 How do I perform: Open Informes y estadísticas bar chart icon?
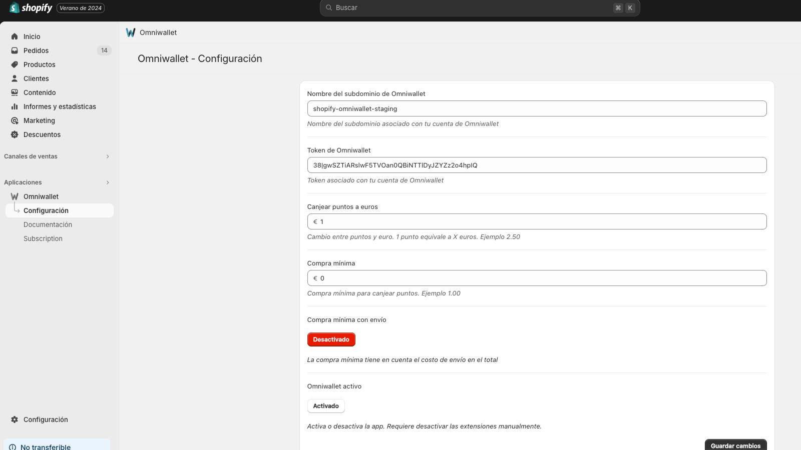point(15,106)
